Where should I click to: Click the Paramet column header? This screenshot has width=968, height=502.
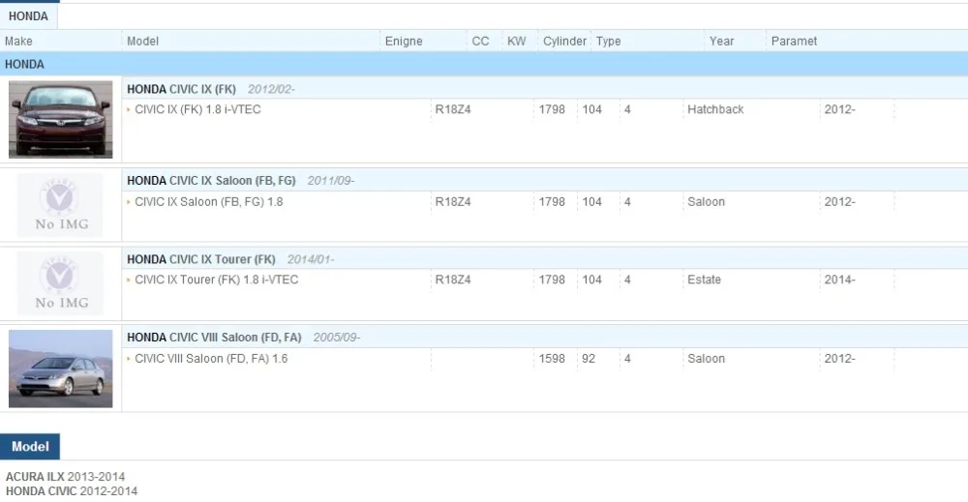click(794, 42)
